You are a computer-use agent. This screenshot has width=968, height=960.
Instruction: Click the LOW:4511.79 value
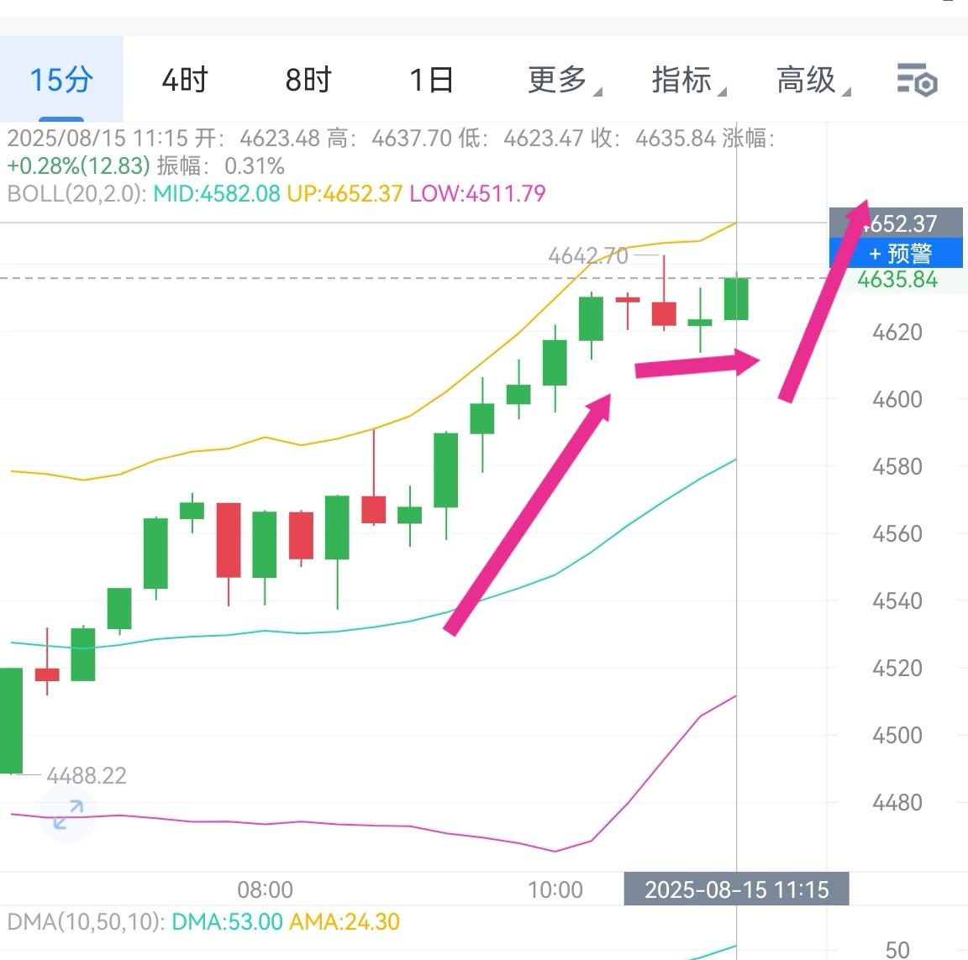(477, 194)
